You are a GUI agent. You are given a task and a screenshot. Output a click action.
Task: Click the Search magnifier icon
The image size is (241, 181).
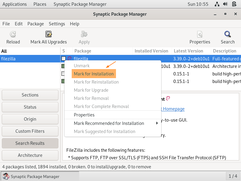227,34
